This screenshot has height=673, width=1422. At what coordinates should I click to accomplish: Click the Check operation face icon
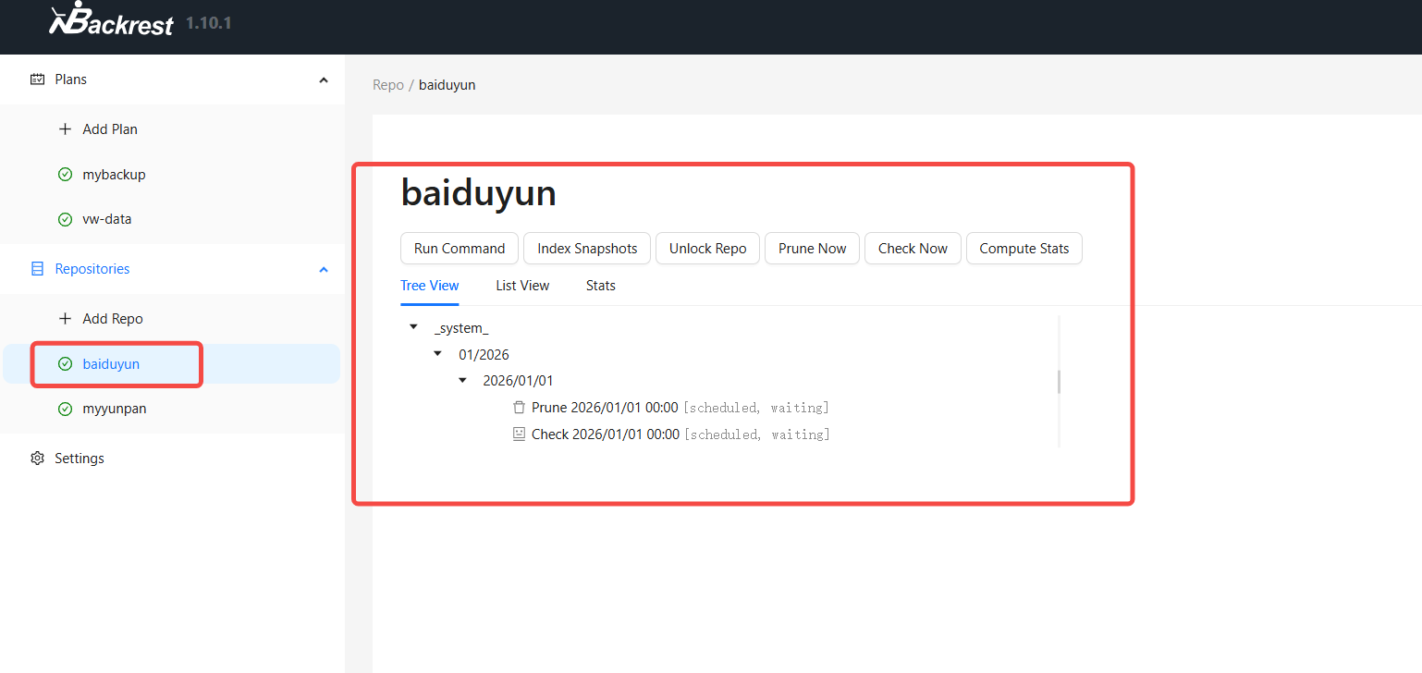[x=519, y=434]
